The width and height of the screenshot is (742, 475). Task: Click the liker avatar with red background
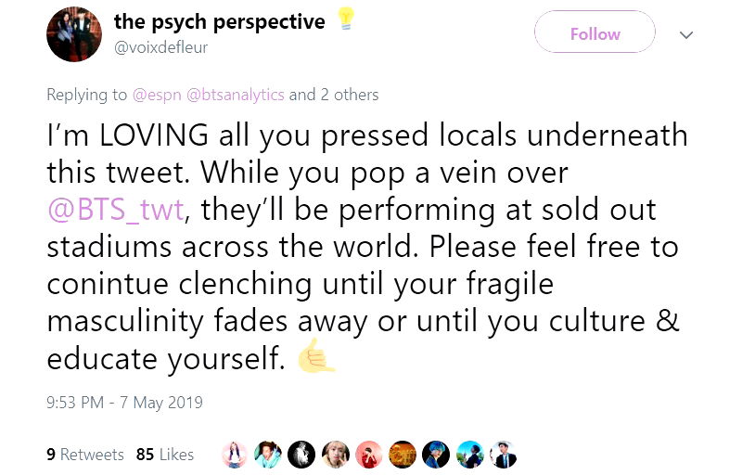click(368, 455)
